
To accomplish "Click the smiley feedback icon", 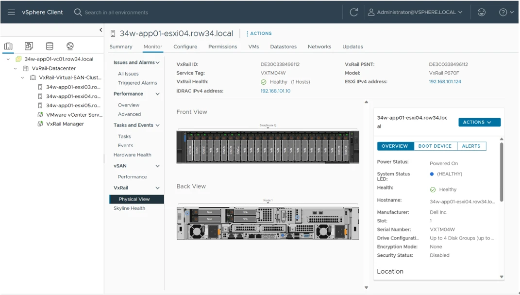I will pos(482,12).
